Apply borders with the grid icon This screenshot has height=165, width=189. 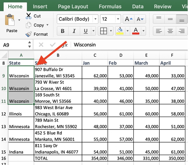pyautogui.click(x=104, y=31)
